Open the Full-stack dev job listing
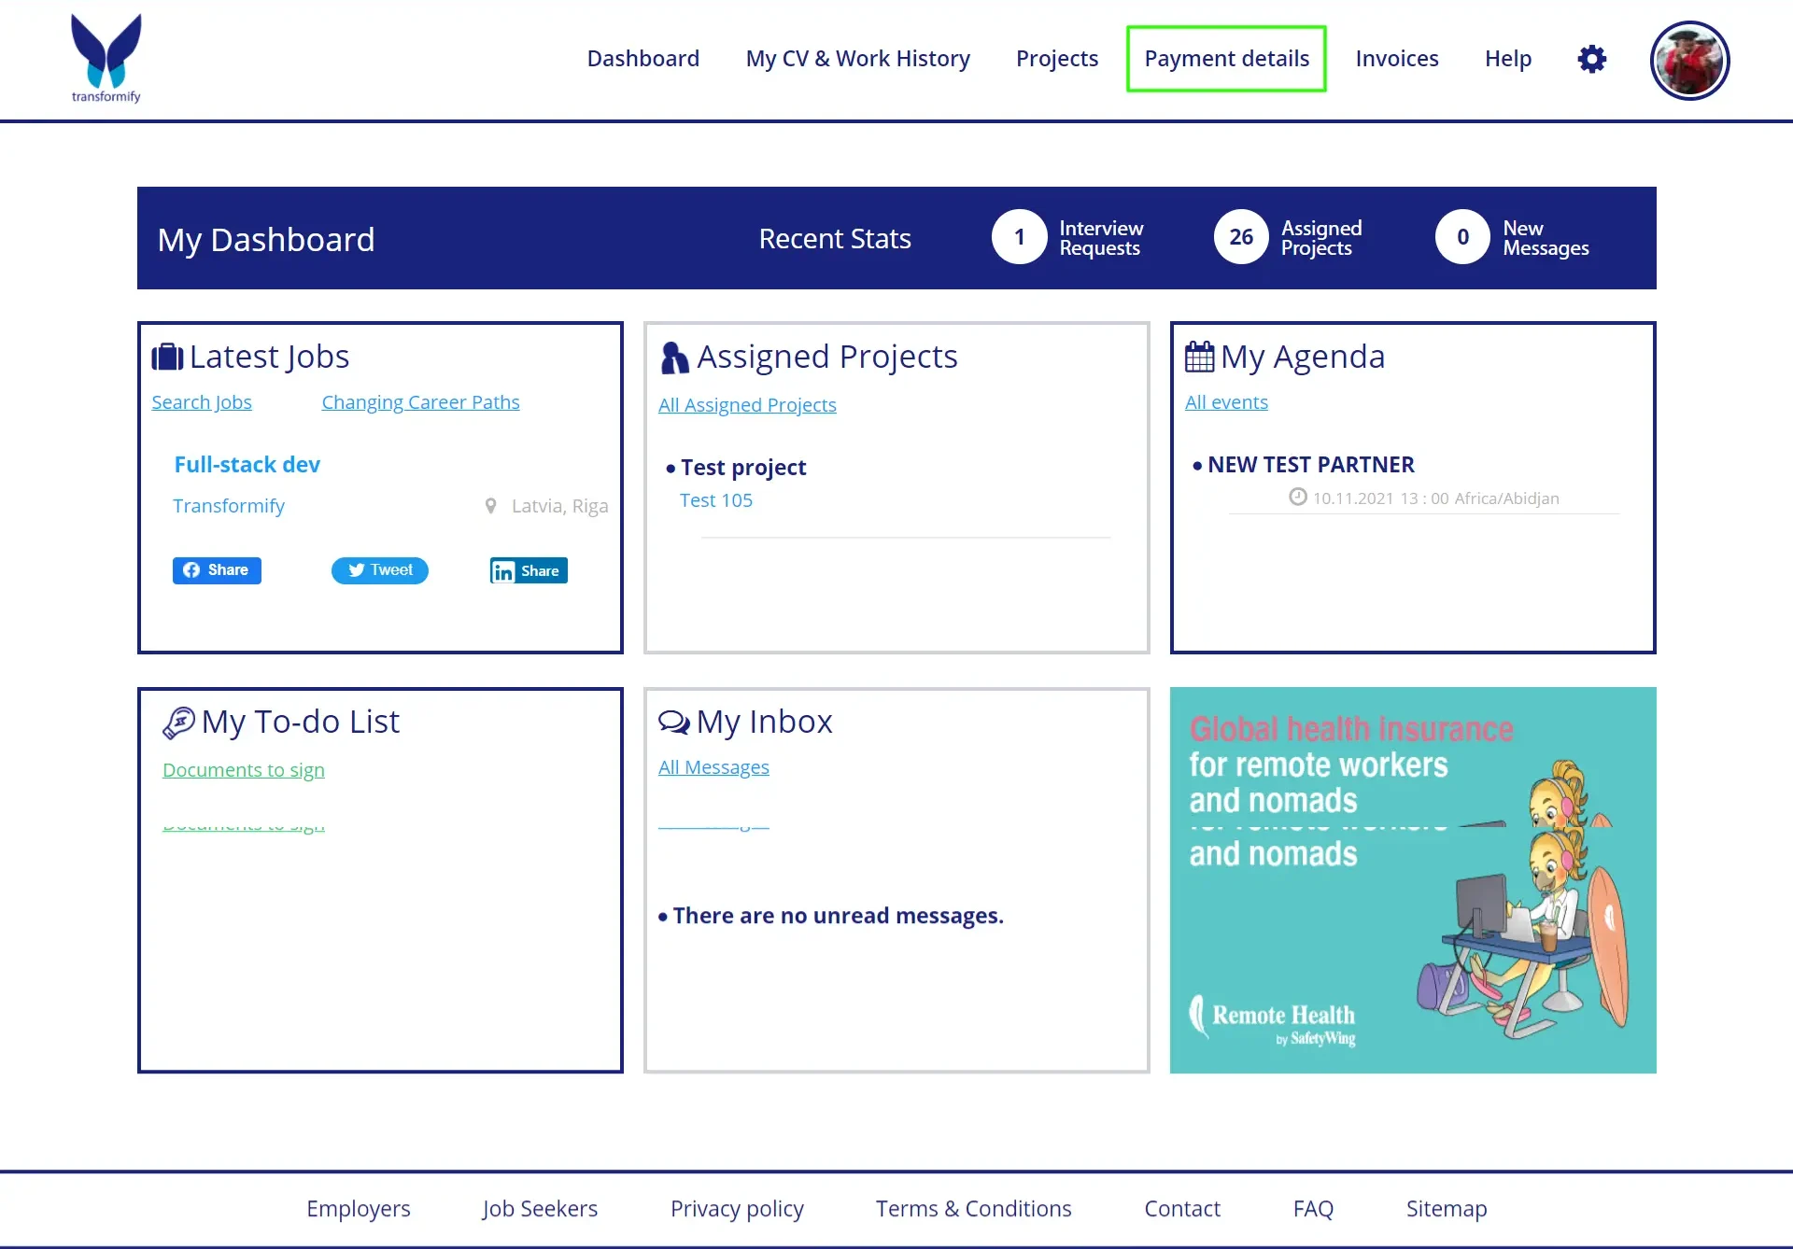Image resolution: width=1793 pixels, height=1249 pixels. click(x=247, y=465)
